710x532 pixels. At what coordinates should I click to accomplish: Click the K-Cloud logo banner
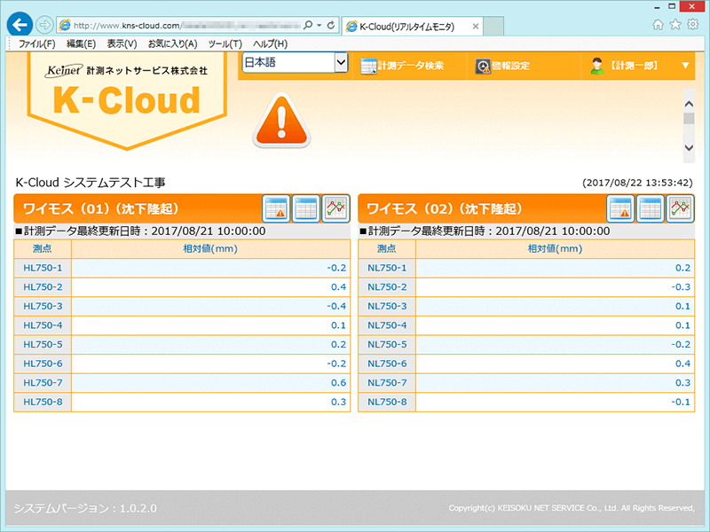(x=127, y=100)
